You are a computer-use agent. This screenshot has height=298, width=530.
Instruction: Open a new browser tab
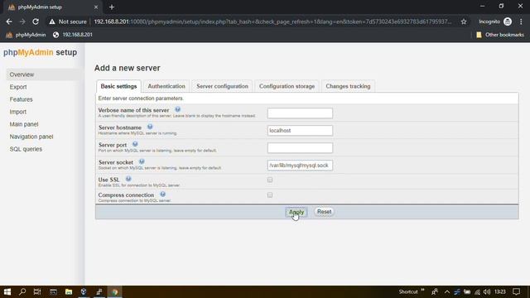click(x=112, y=7)
